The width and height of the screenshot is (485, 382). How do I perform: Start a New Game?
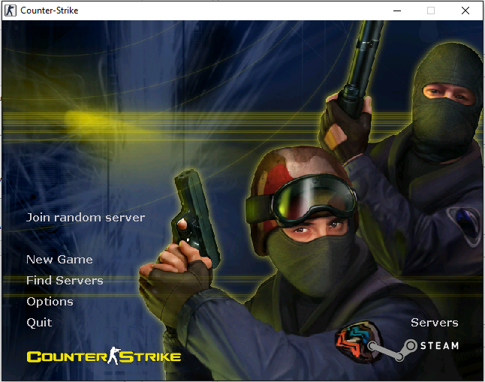coord(59,260)
